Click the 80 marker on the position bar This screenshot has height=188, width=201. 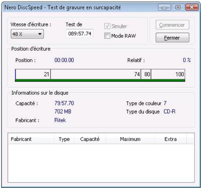[x=147, y=74]
